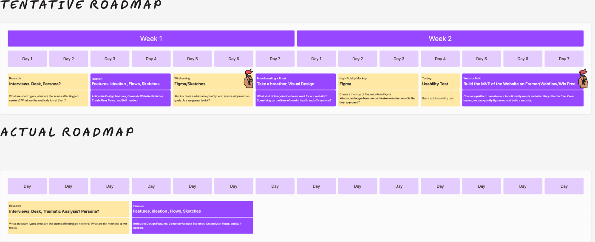Select the 'Usability Test' testing card
Image resolution: width=595 pixels, height=242 pixels.
coord(440,82)
